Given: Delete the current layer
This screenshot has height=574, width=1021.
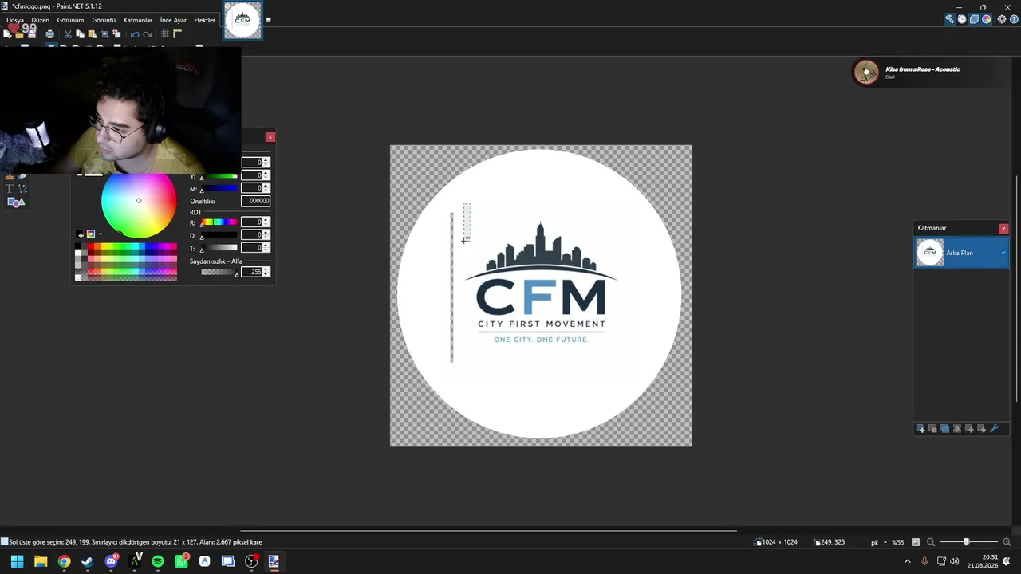Looking at the screenshot, I should tap(932, 429).
